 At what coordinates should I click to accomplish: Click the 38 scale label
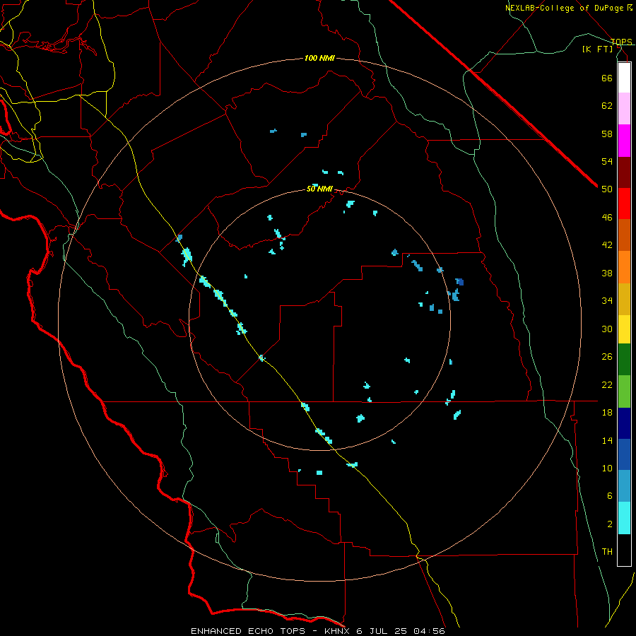(x=607, y=273)
